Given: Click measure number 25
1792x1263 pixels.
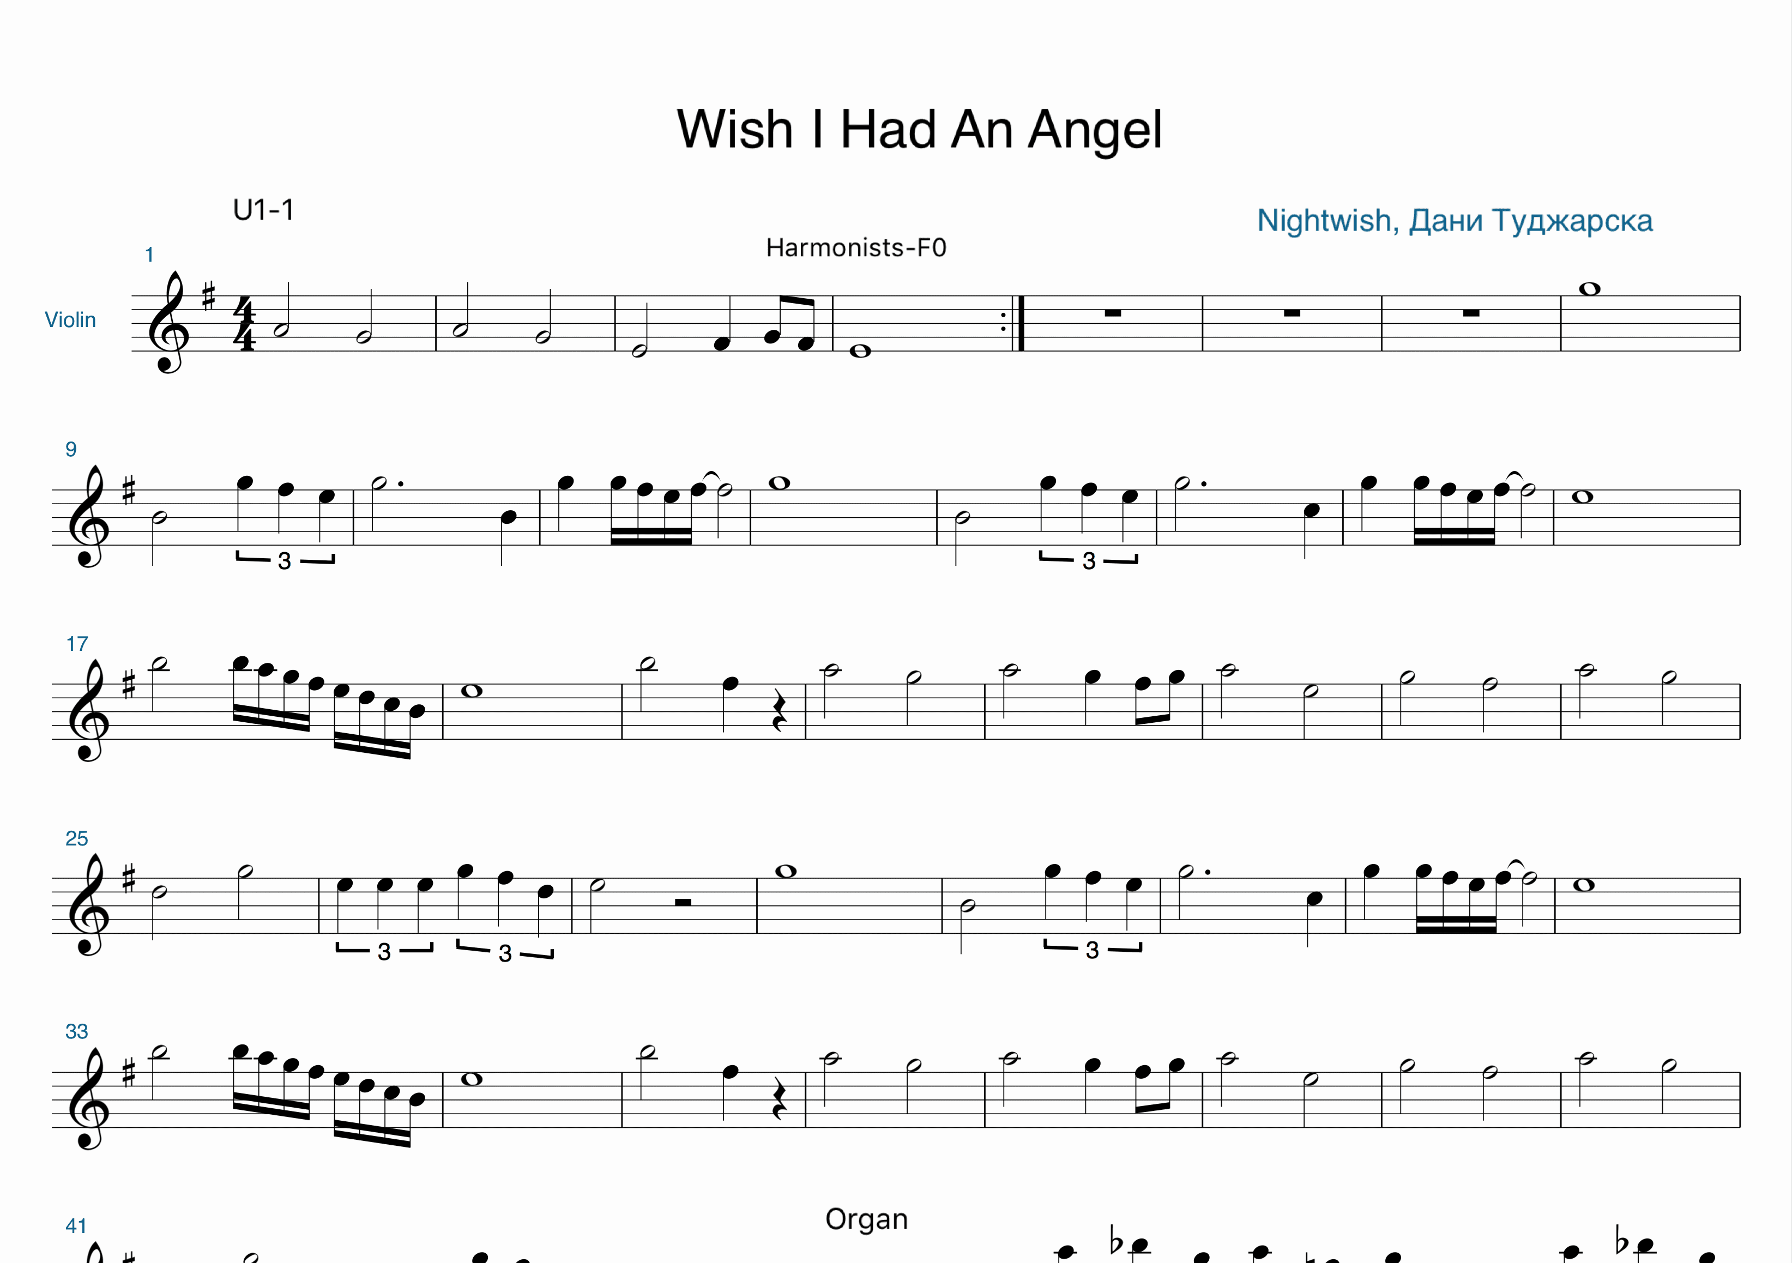Looking at the screenshot, I should pyautogui.click(x=76, y=838).
